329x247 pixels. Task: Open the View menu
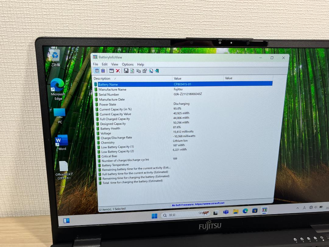coord(115,64)
